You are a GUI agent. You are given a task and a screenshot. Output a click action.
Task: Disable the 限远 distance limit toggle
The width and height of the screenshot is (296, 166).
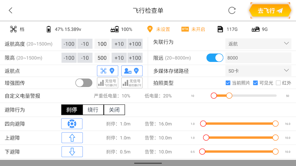[x=215, y=58]
